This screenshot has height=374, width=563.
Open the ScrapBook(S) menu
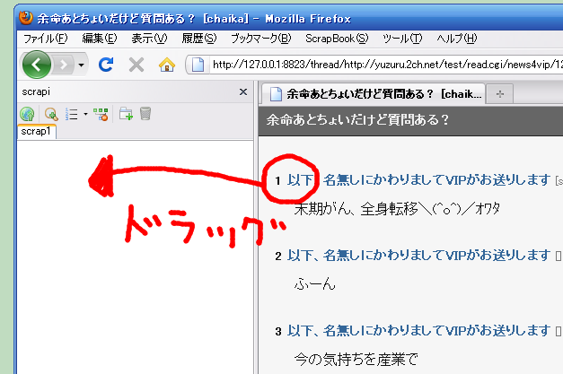[337, 39]
